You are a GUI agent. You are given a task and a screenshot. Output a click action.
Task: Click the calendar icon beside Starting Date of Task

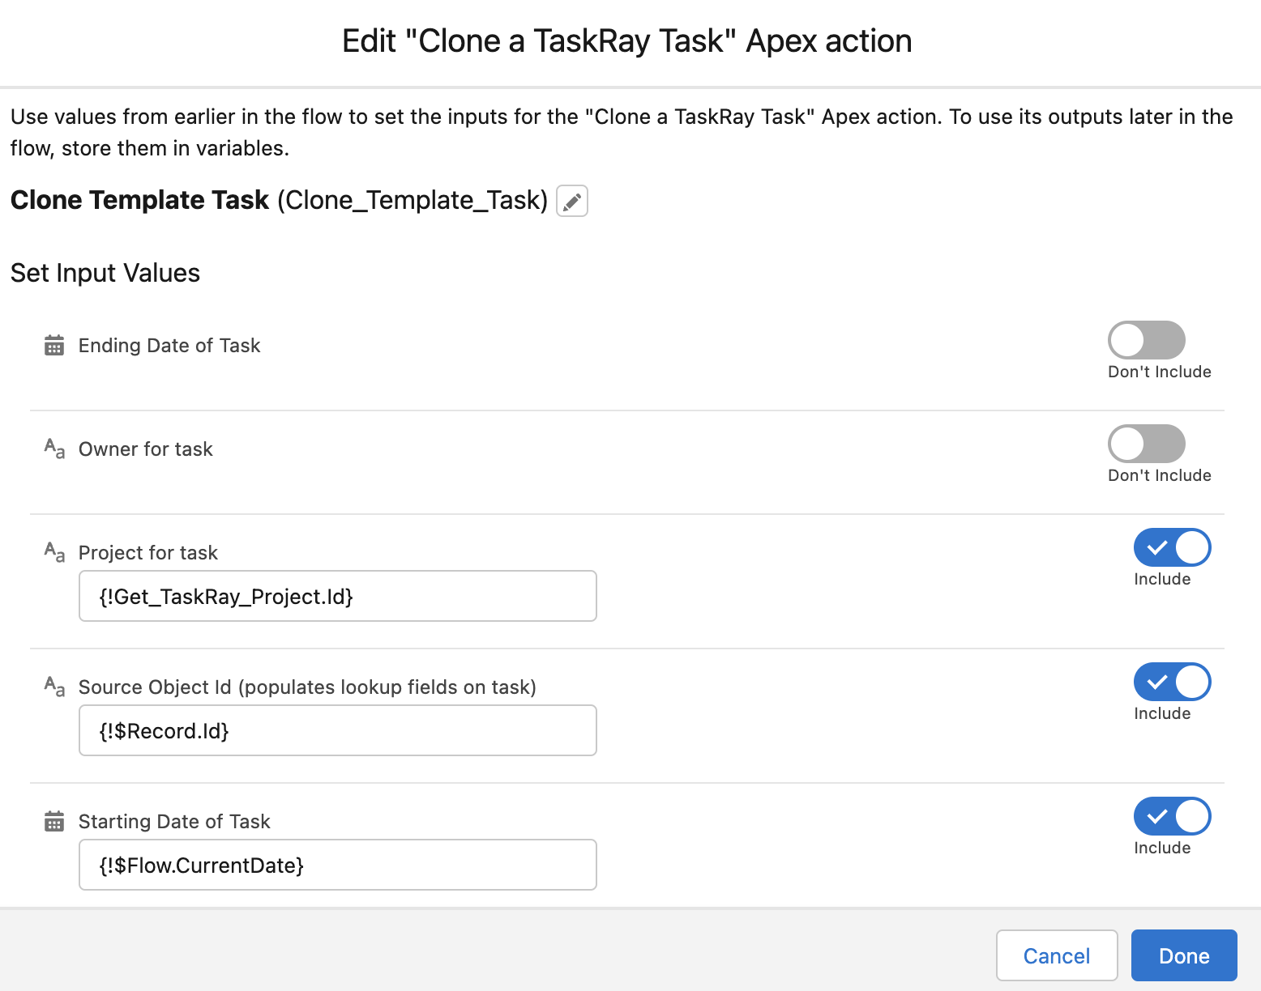[x=53, y=821]
